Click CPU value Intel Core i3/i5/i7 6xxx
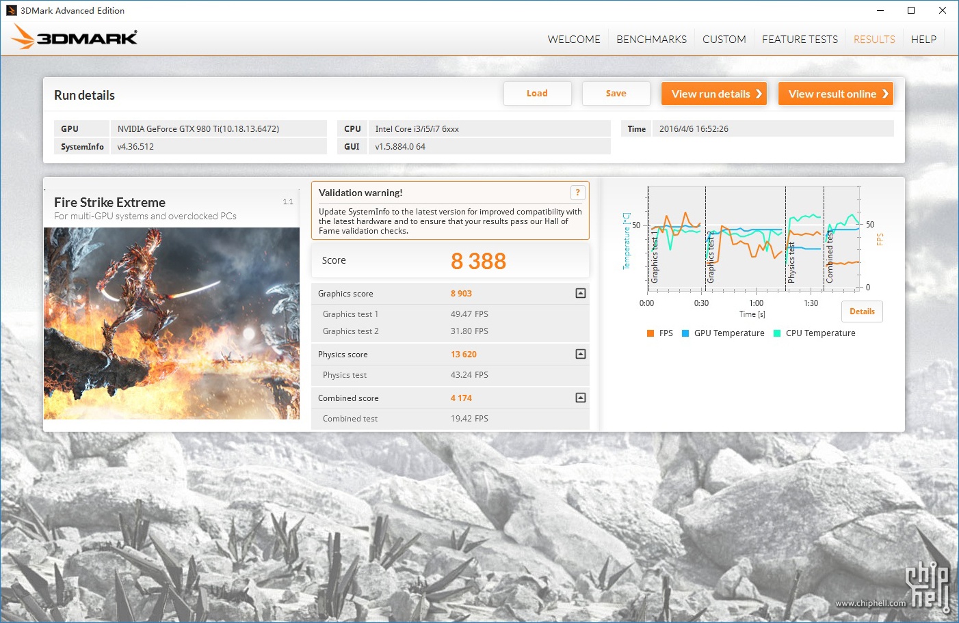This screenshot has height=623, width=959. pyautogui.click(x=417, y=128)
